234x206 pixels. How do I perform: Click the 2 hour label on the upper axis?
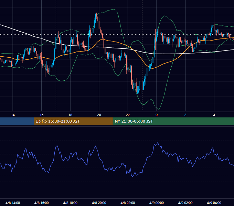[185, 115]
